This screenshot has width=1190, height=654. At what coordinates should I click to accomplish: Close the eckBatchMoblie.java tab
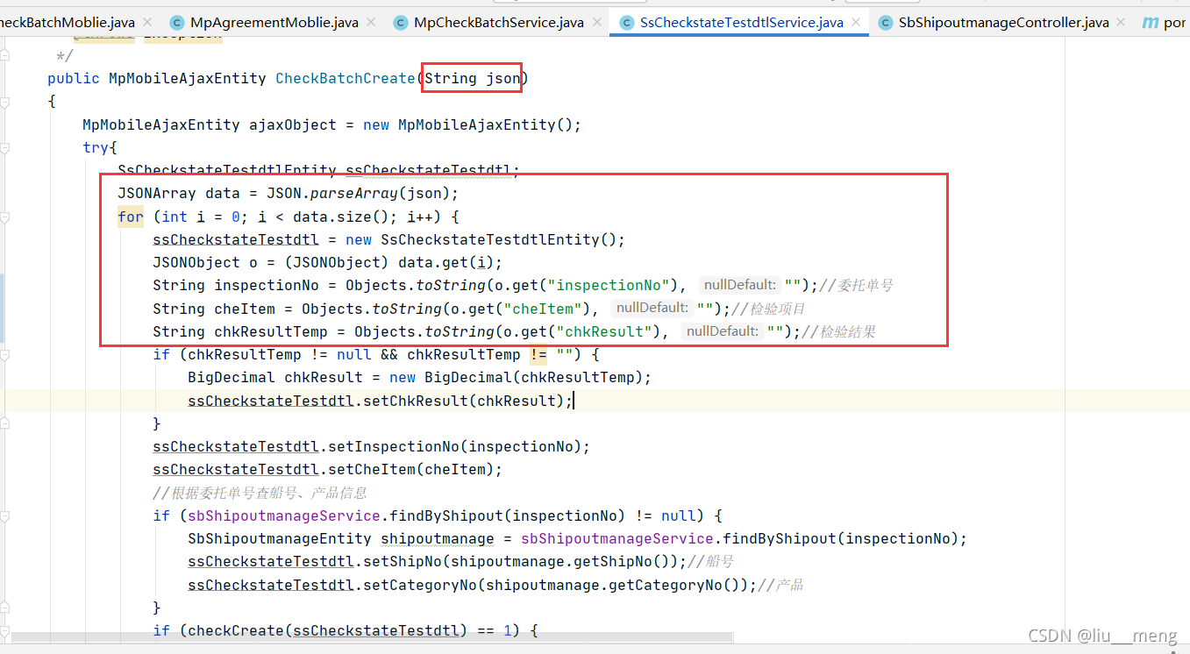[x=146, y=22]
